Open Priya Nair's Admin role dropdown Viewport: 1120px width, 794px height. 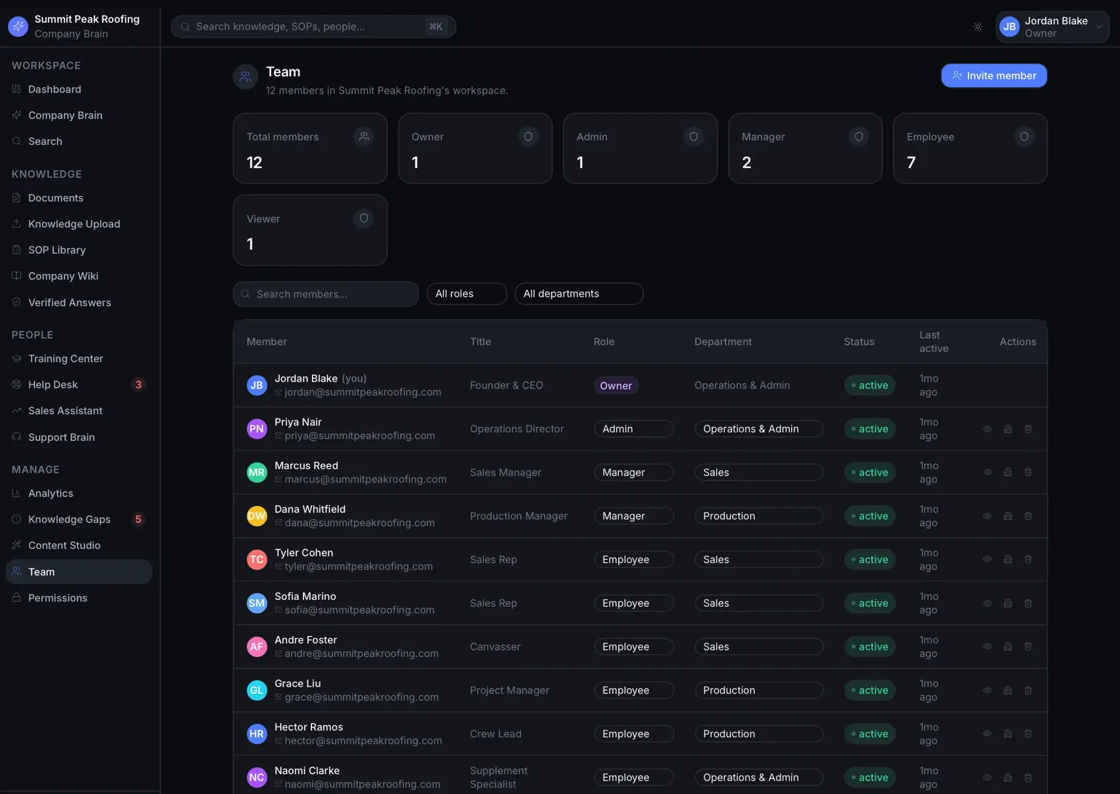point(633,429)
